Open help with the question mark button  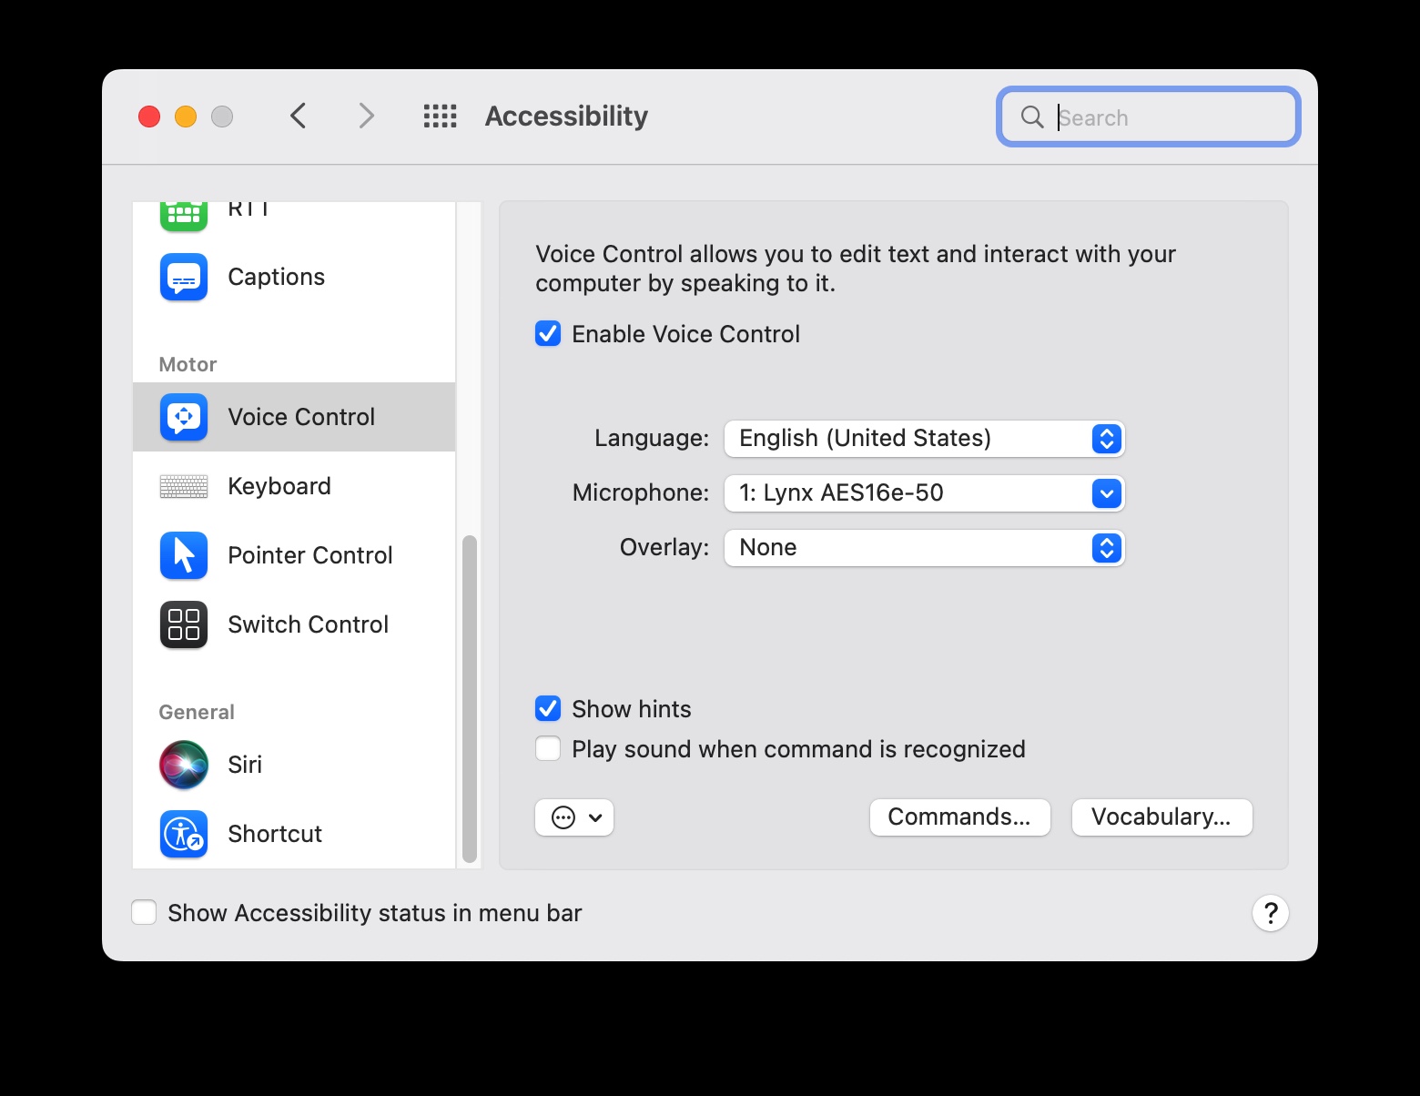click(x=1271, y=913)
